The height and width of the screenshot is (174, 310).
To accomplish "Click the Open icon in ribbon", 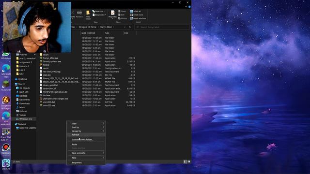I will coord(122,11).
